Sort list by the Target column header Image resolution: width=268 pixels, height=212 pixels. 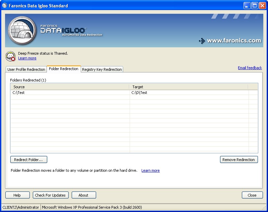point(189,87)
